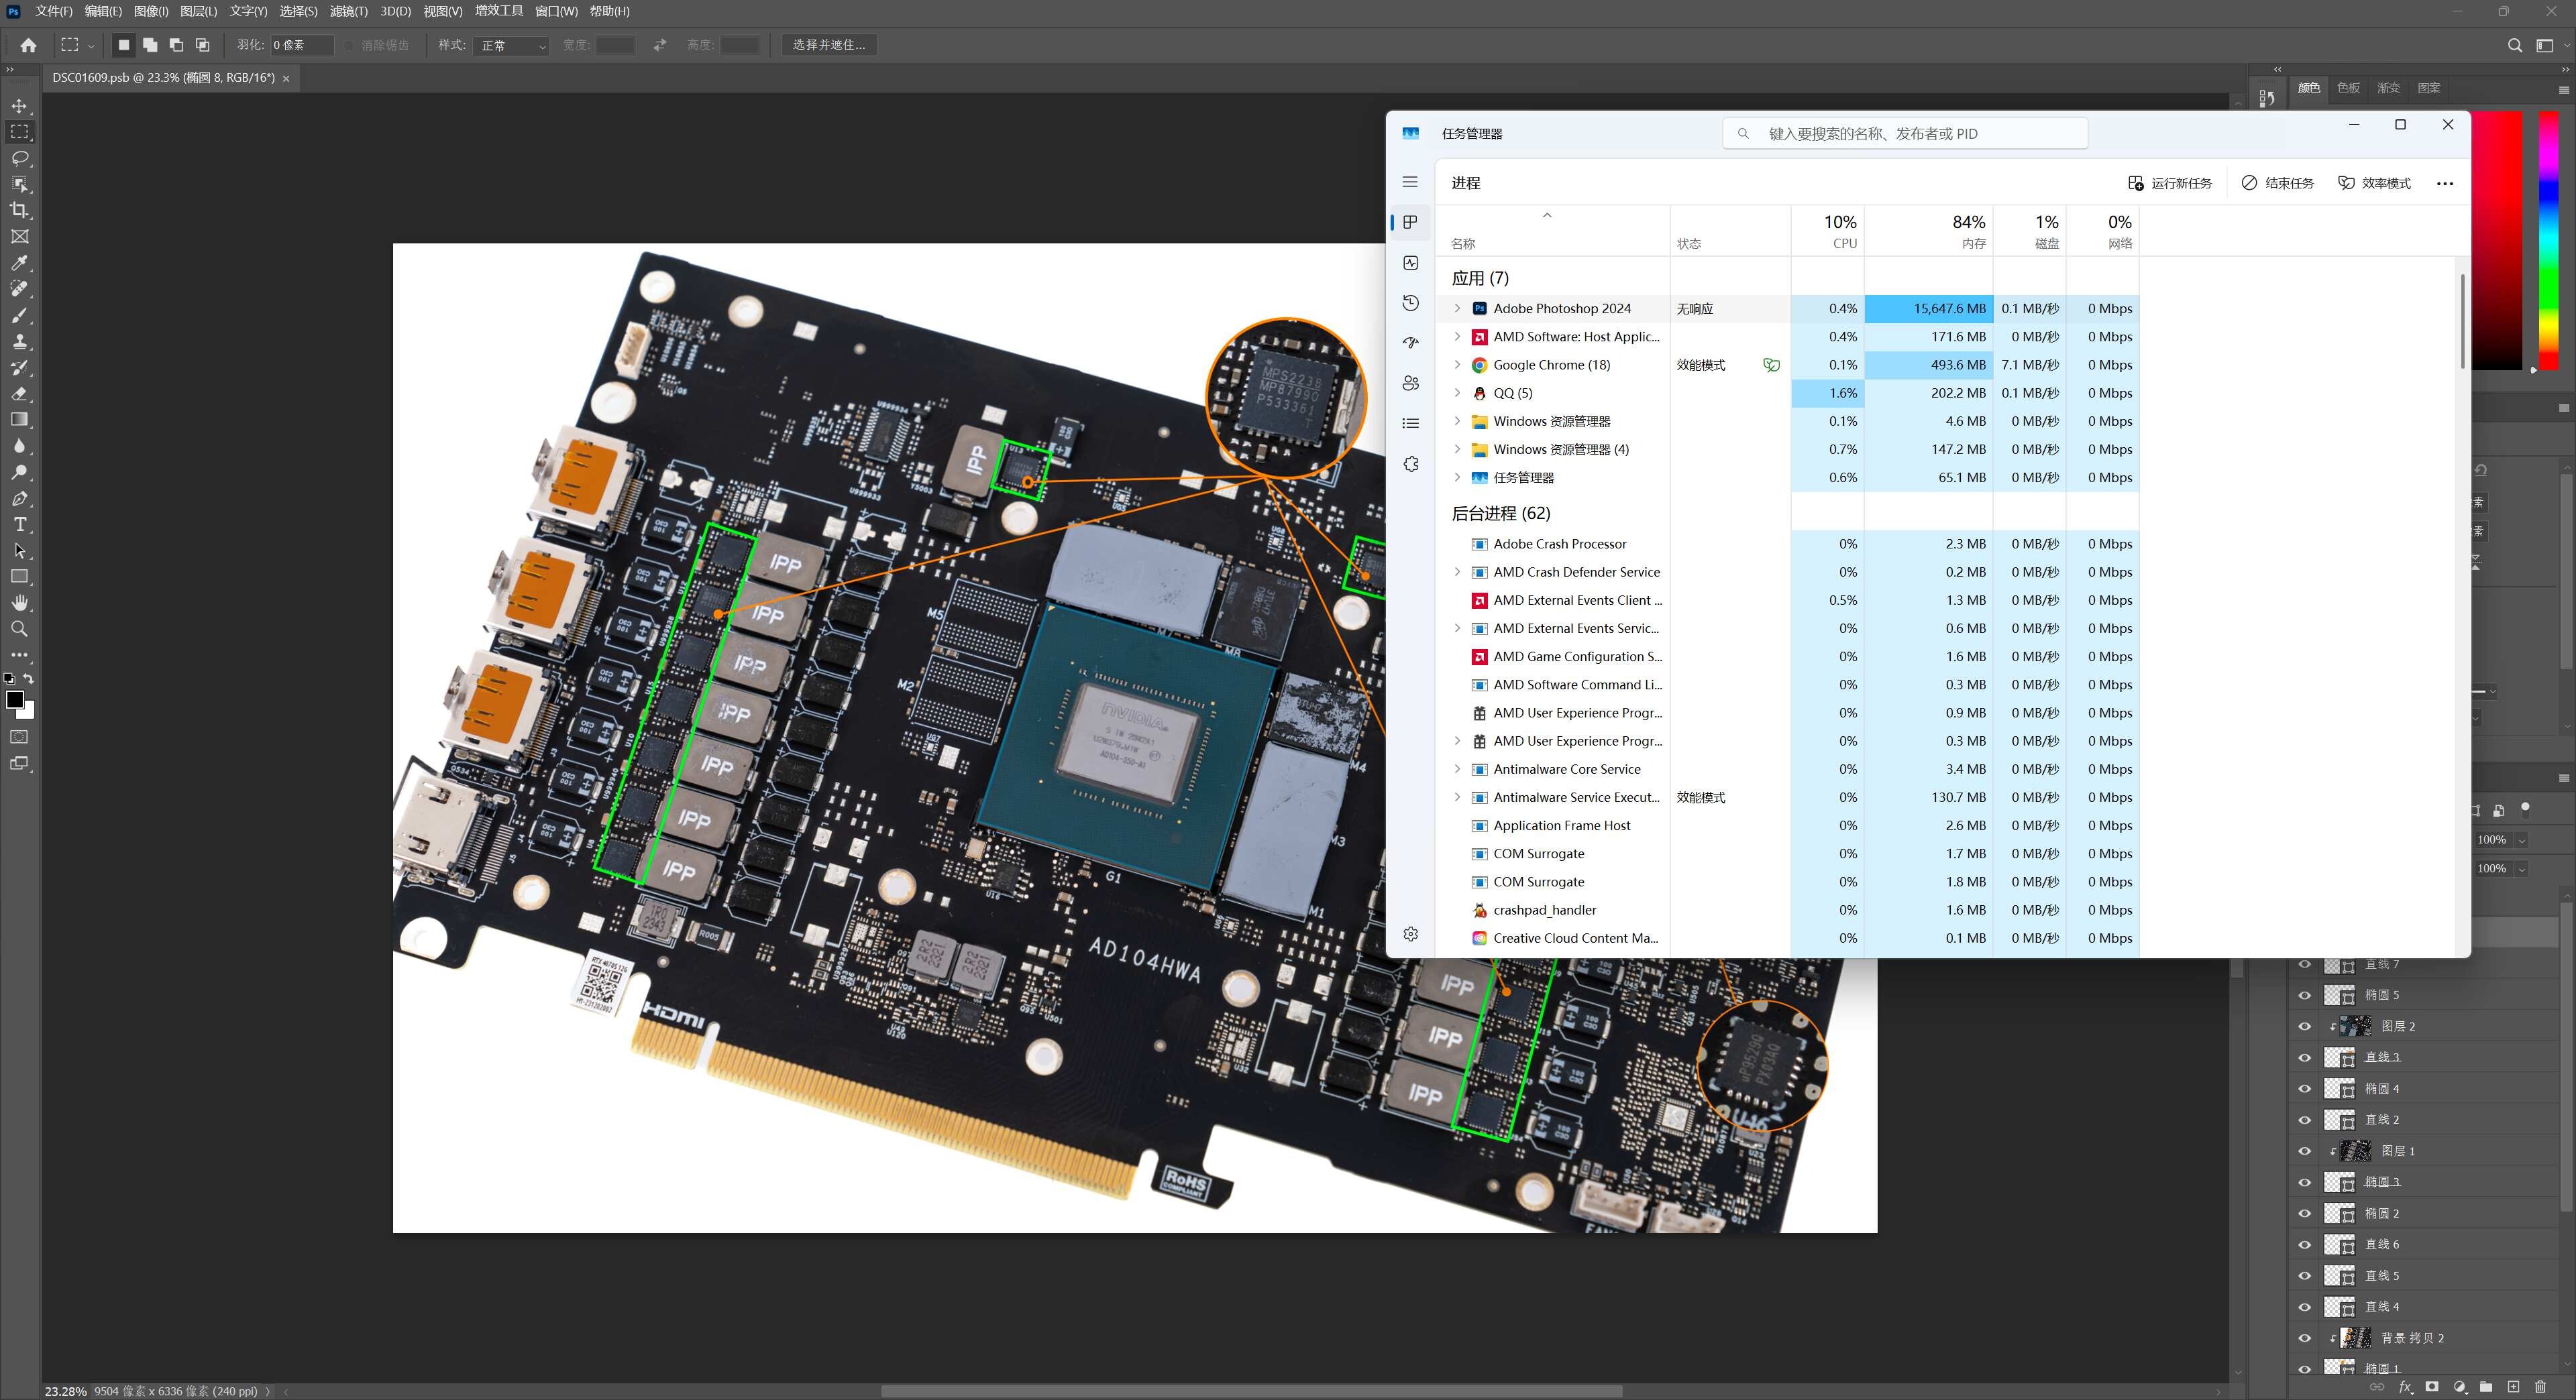Hide the 图层 1 layer

click(x=2305, y=1151)
